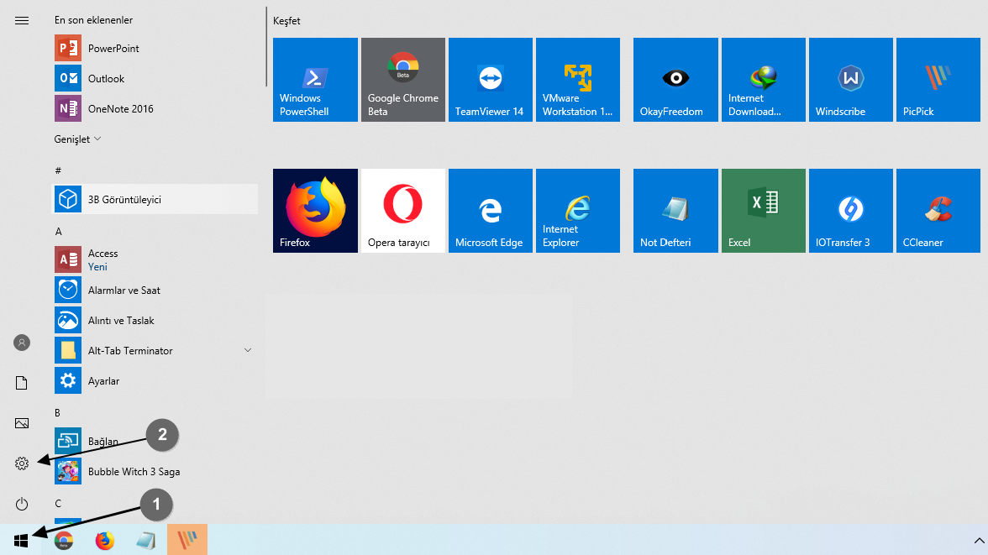The height and width of the screenshot is (555, 988).
Task: Launch the CCleaner tile
Action: [x=938, y=211]
